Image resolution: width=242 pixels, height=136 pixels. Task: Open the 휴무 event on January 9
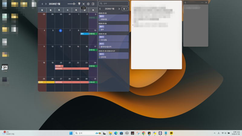point(85,34)
